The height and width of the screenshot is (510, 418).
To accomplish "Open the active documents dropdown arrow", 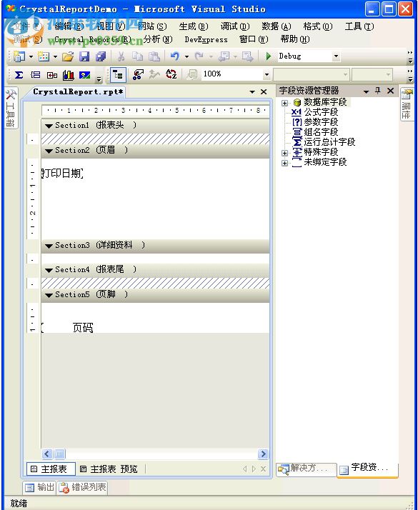I will point(252,92).
